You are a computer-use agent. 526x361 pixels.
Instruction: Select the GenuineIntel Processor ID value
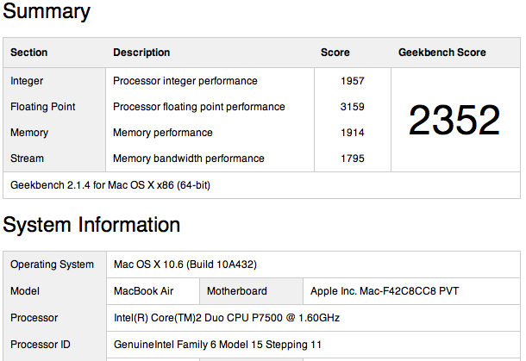point(217,345)
